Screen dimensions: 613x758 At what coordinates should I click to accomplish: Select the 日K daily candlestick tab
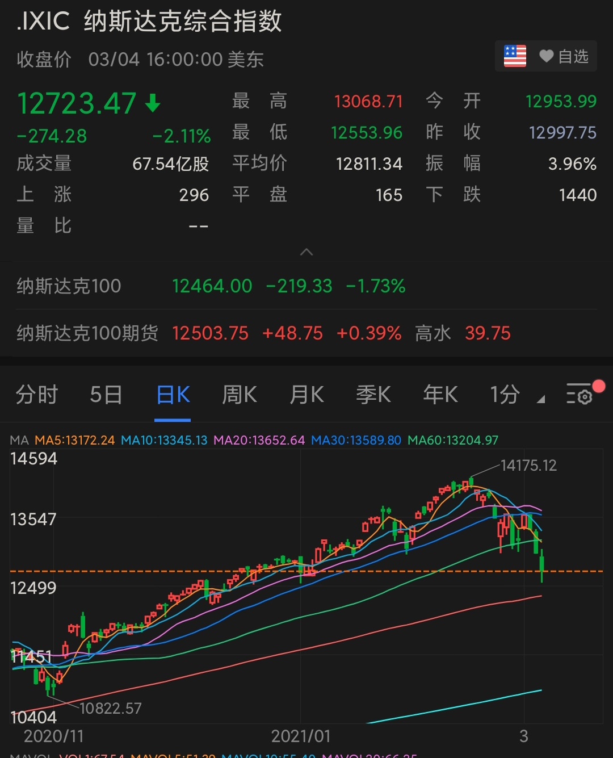click(x=173, y=395)
